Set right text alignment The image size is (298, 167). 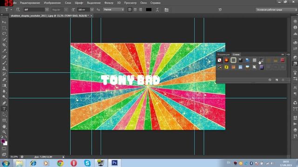click(141, 9)
